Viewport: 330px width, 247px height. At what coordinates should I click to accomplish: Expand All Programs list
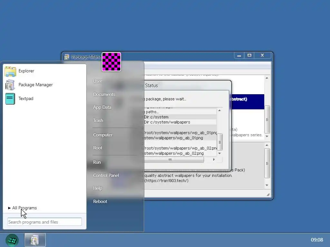click(23, 208)
